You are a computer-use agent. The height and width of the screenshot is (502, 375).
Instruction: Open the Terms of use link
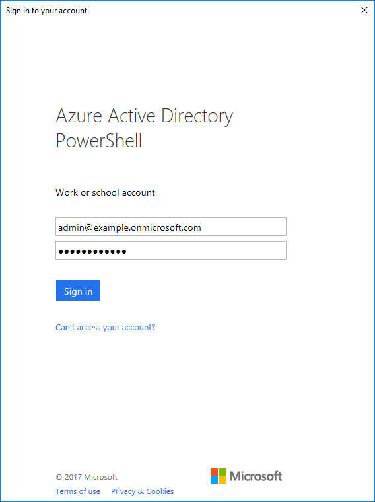[78, 491]
